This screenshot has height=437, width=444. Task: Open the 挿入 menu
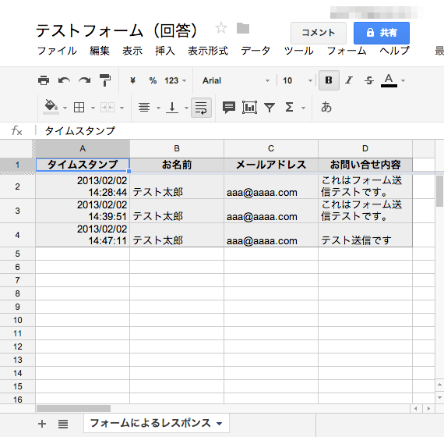coord(165,51)
